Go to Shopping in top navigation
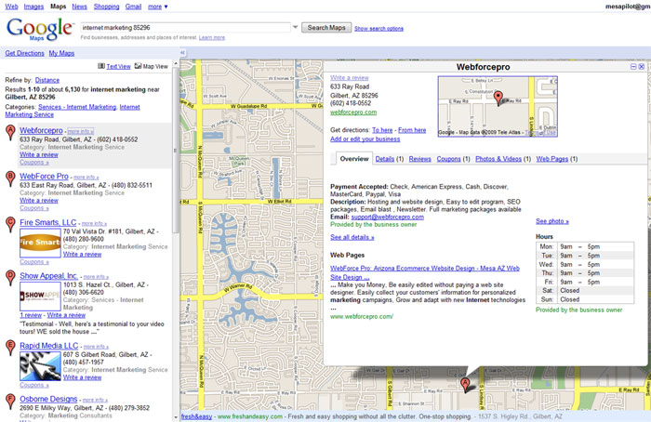The image size is (651, 422). (106, 7)
